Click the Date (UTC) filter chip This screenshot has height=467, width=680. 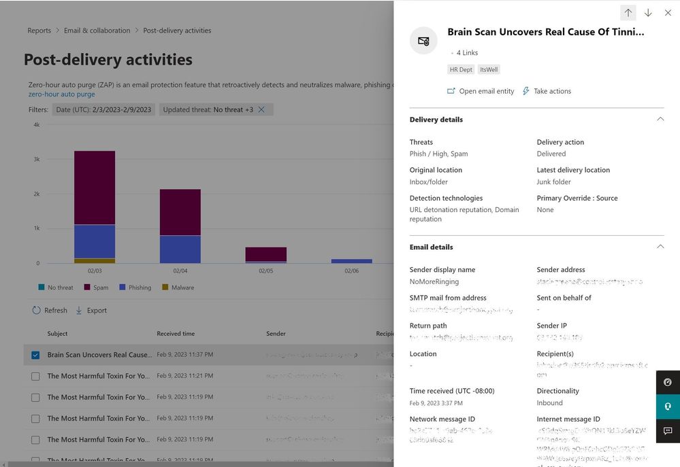point(103,109)
